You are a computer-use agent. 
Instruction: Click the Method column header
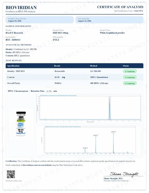[x=93, y=66]
